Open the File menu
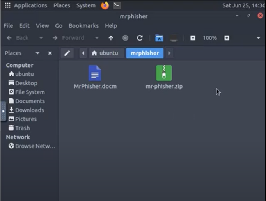This screenshot has height=201, width=266. click(x=8, y=26)
